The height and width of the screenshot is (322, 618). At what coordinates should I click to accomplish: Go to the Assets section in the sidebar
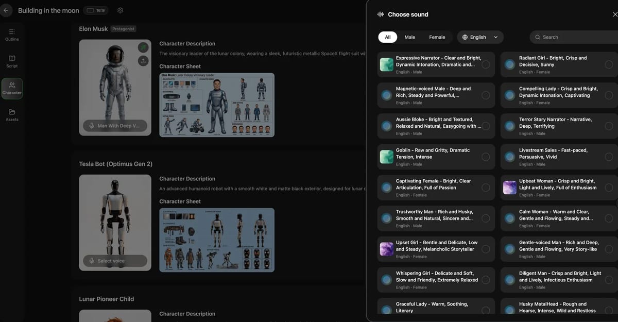12,115
